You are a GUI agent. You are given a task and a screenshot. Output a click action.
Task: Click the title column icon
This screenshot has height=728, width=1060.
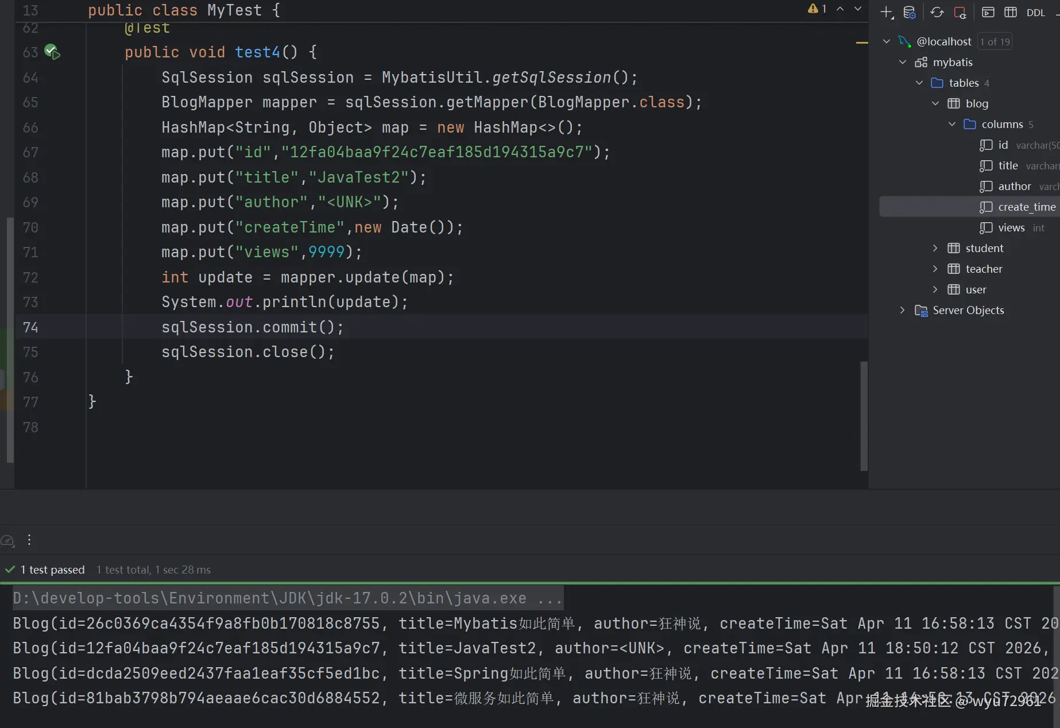986,166
